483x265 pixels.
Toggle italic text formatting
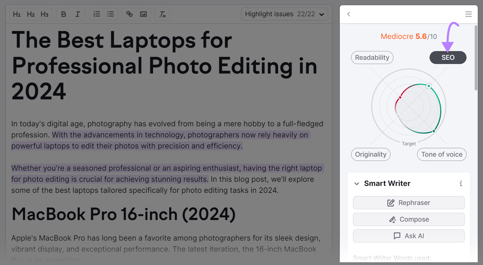[78, 14]
